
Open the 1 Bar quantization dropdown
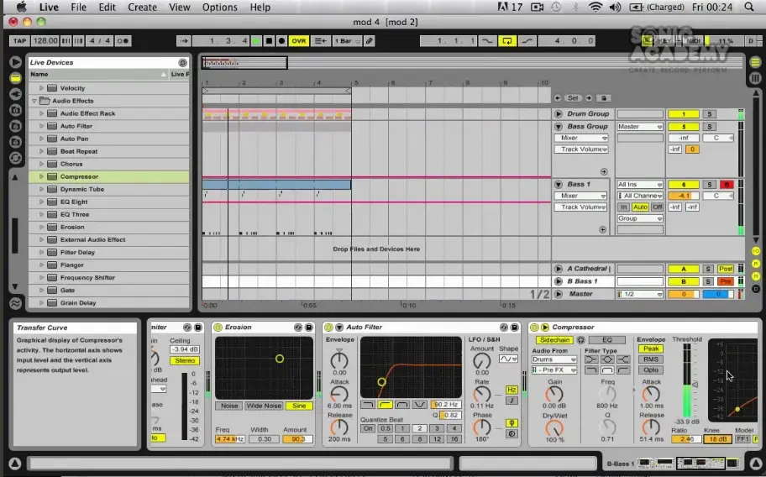pyautogui.click(x=347, y=41)
